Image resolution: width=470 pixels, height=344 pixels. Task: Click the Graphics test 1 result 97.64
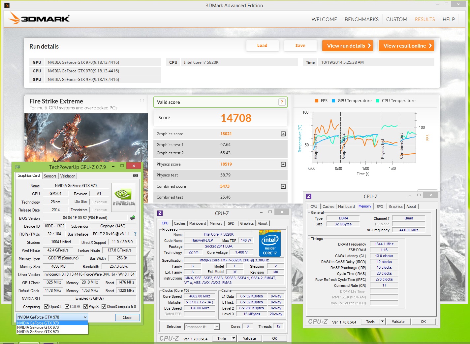pos(226,145)
